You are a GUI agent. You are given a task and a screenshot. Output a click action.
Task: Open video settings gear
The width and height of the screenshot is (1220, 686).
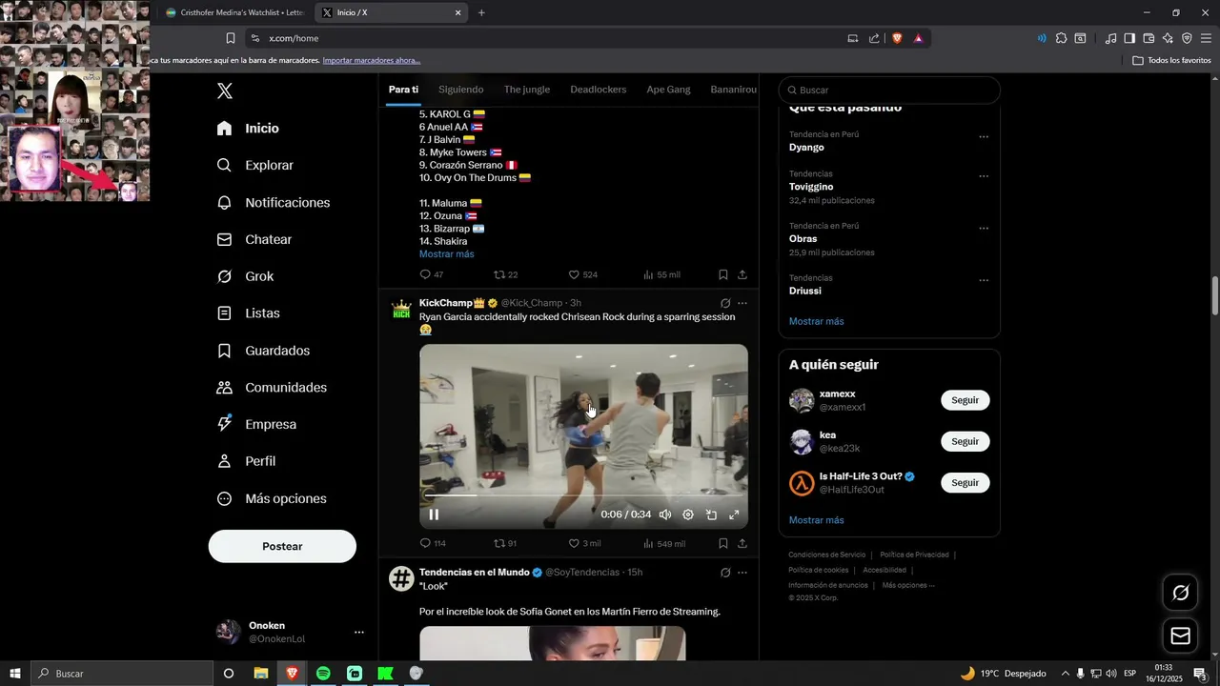click(688, 514)
